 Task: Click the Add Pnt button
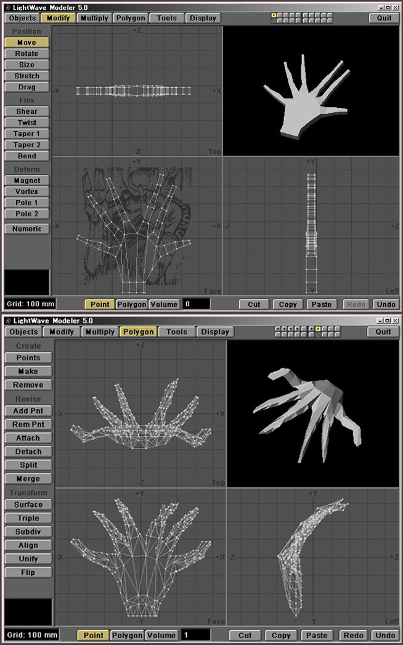click(x=28, y=411)
